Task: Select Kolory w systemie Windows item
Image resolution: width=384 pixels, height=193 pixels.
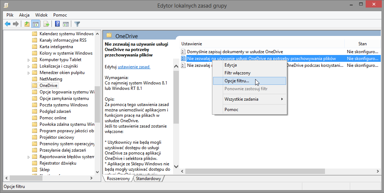Action: [x=66, y=53]
